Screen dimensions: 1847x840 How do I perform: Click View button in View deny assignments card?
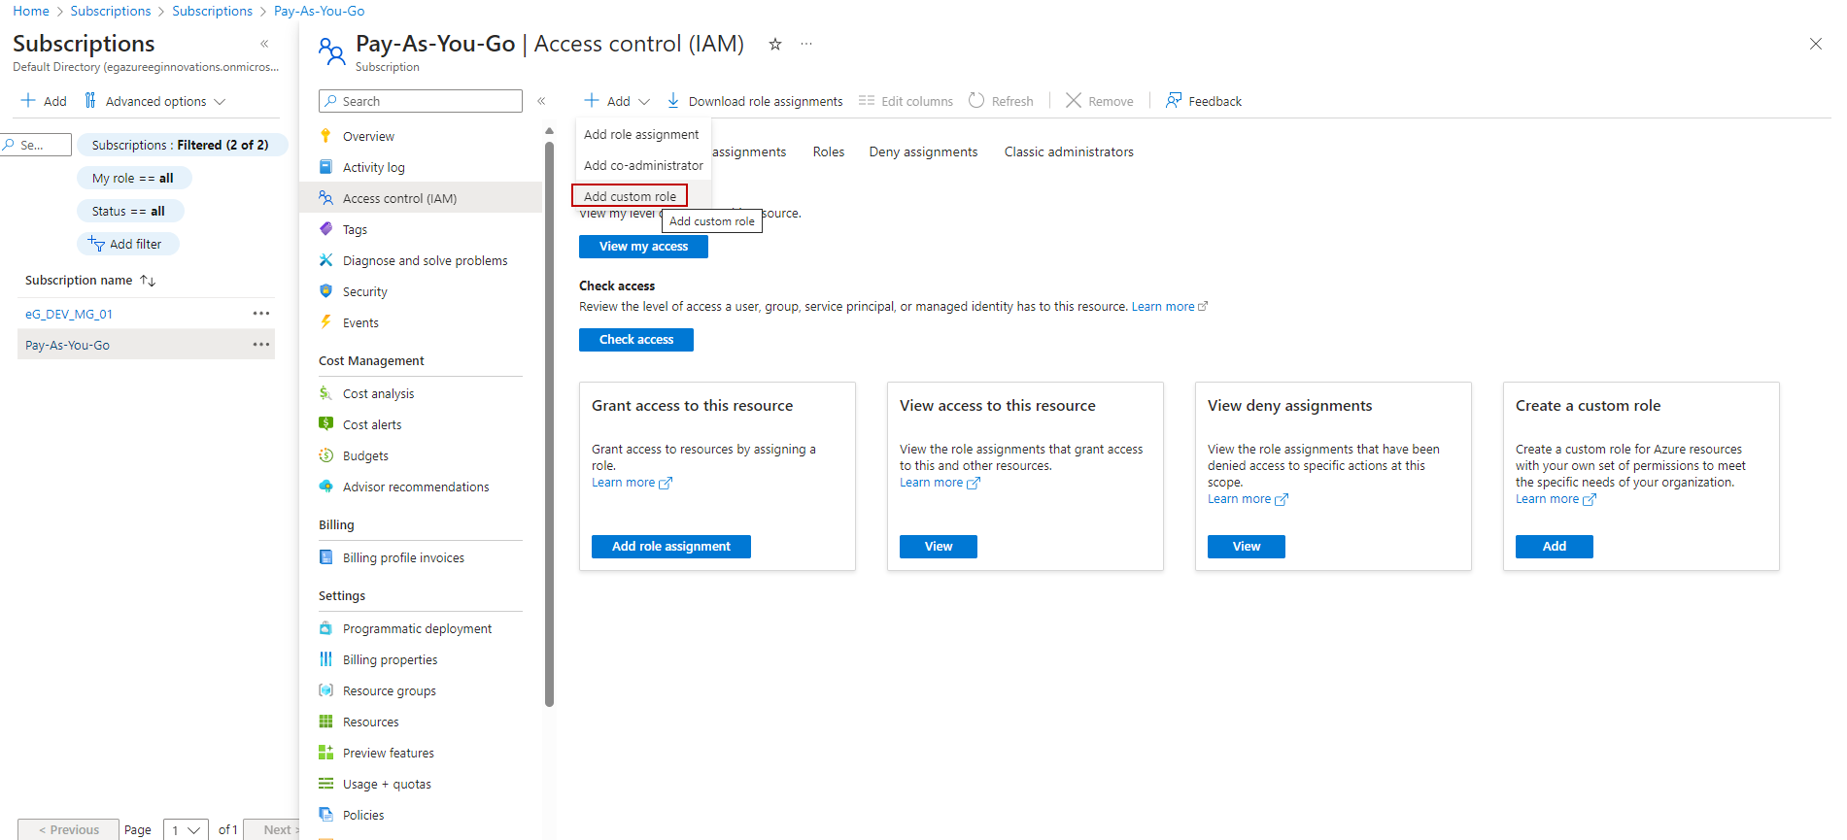[1247, 547]
